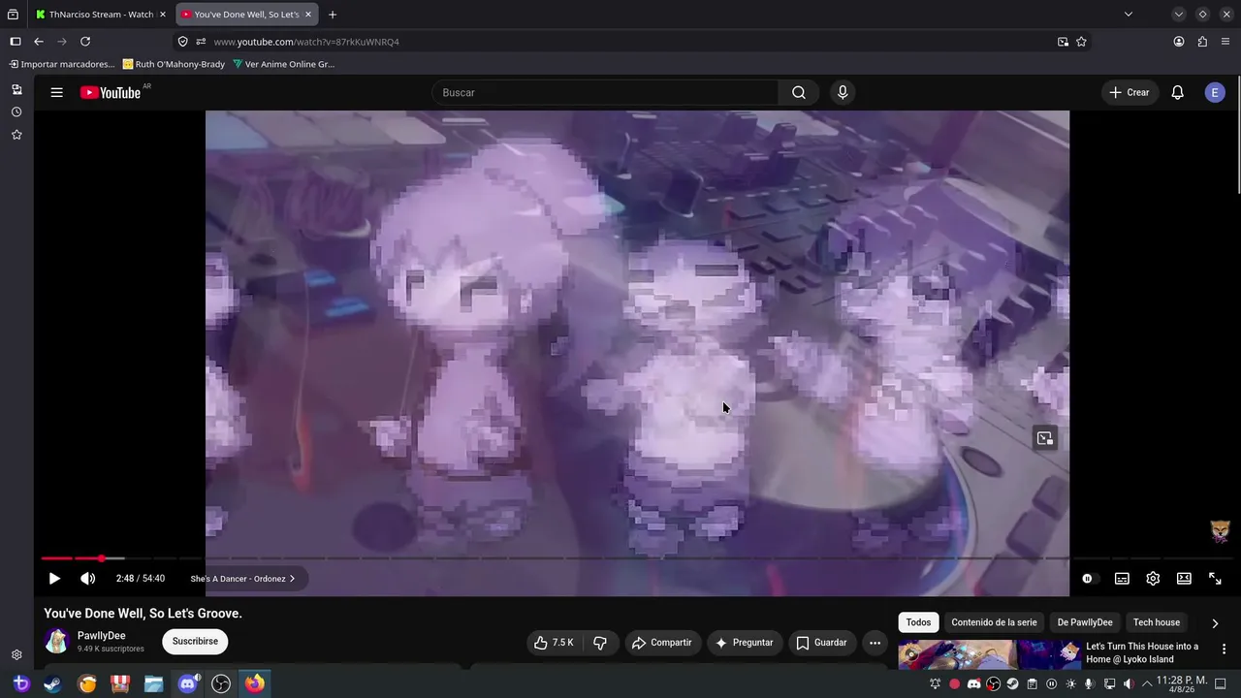This screenshot has width=1241, height=698.
Task: Click the URL address bar
Action: coord(630,42)
